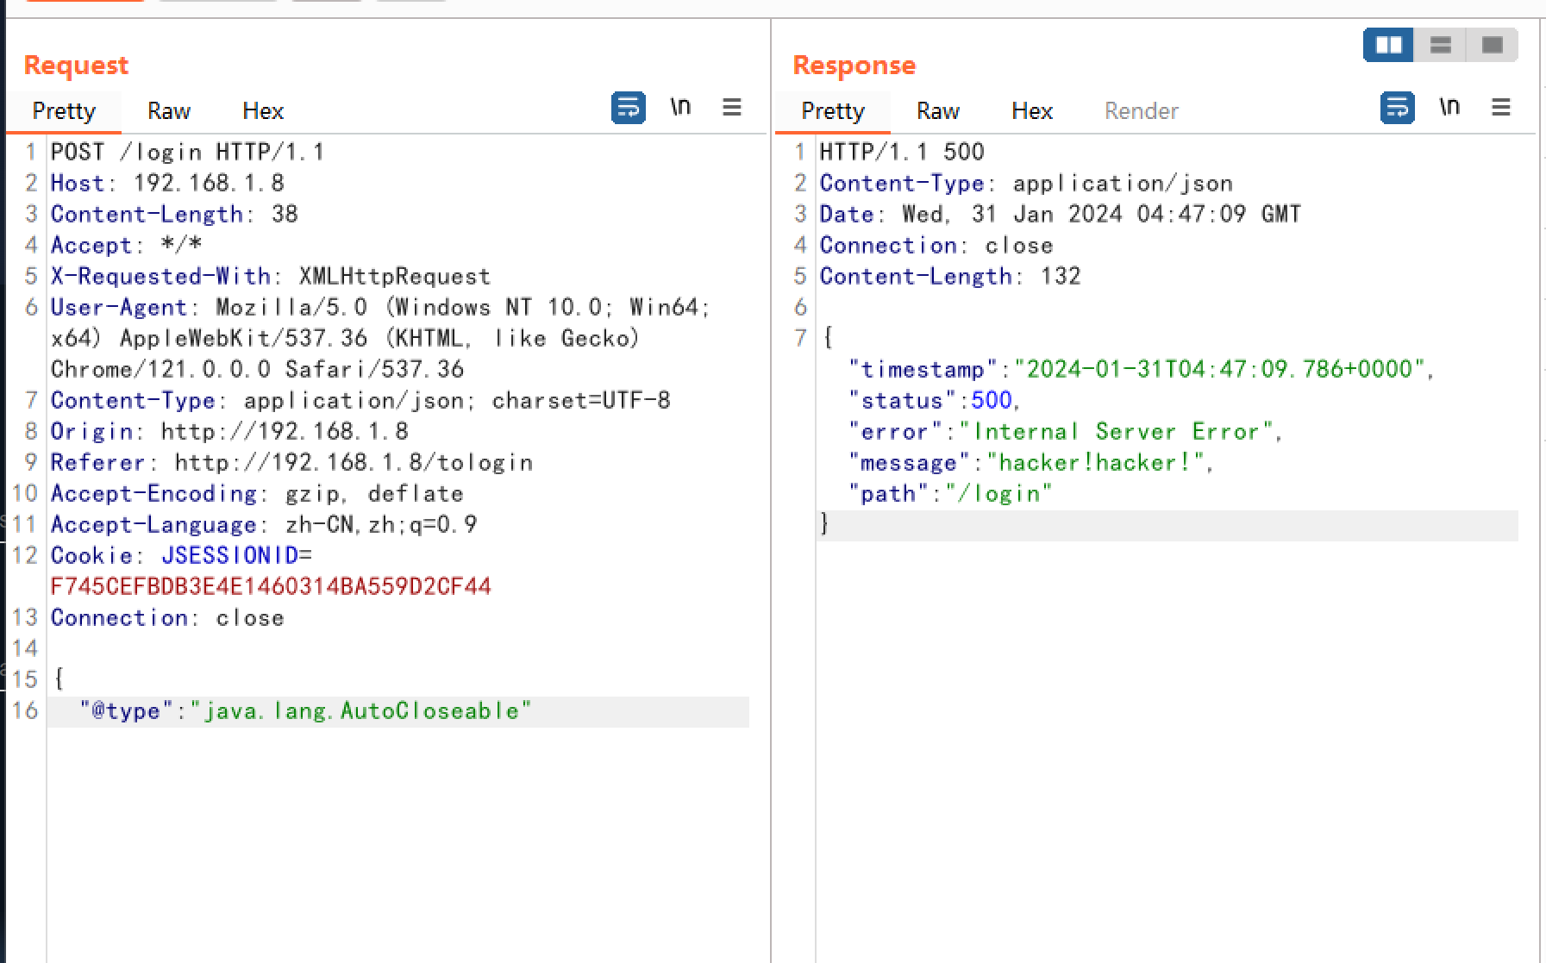Switch to the Request Raw tab

tap(168, 111)
